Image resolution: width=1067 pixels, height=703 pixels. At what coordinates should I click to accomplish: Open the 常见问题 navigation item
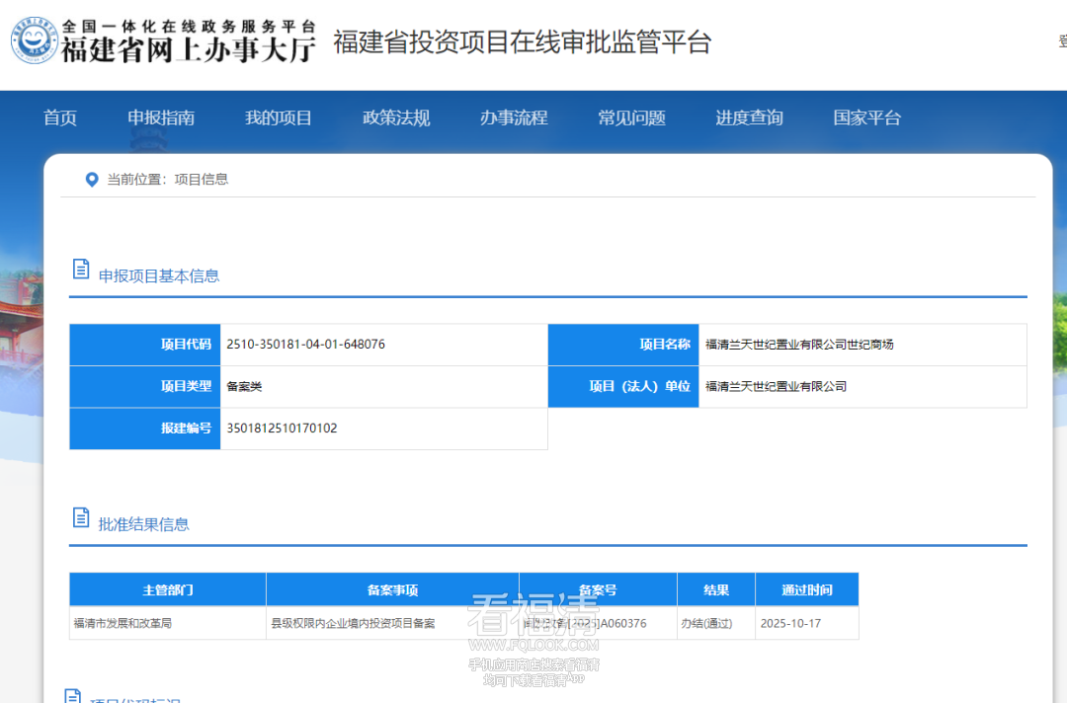pyautogui.click(x=631, y=117)
